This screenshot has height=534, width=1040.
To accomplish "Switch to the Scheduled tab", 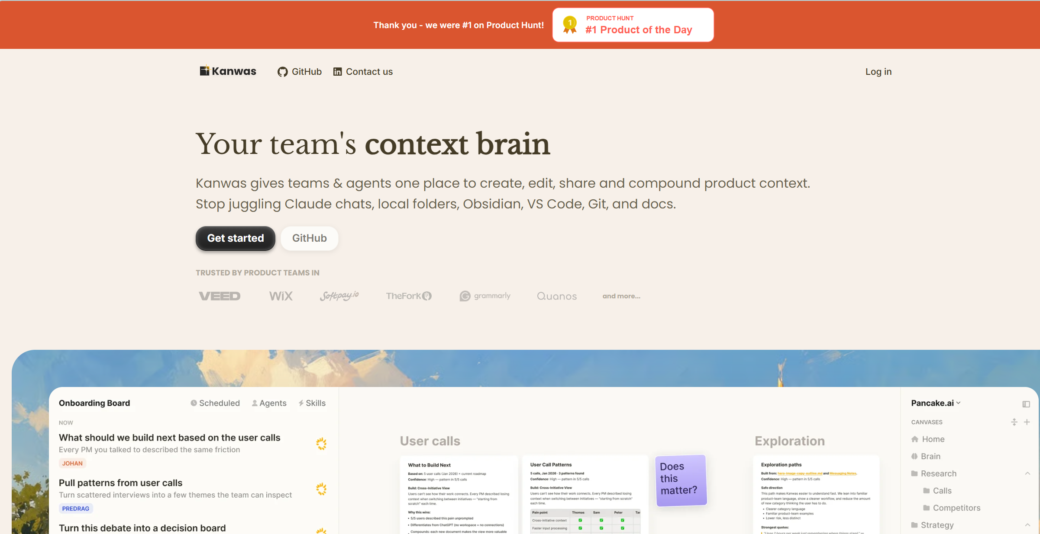I will [215, 403].
